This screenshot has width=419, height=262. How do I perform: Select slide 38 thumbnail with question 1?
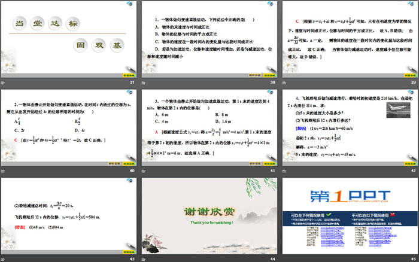point(209,39)
